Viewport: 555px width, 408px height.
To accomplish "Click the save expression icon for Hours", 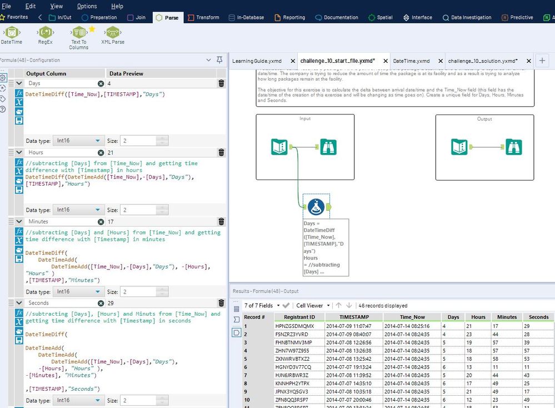I will coord(19,190).
